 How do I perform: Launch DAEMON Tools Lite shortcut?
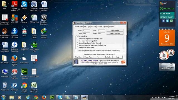coord(14,47)
